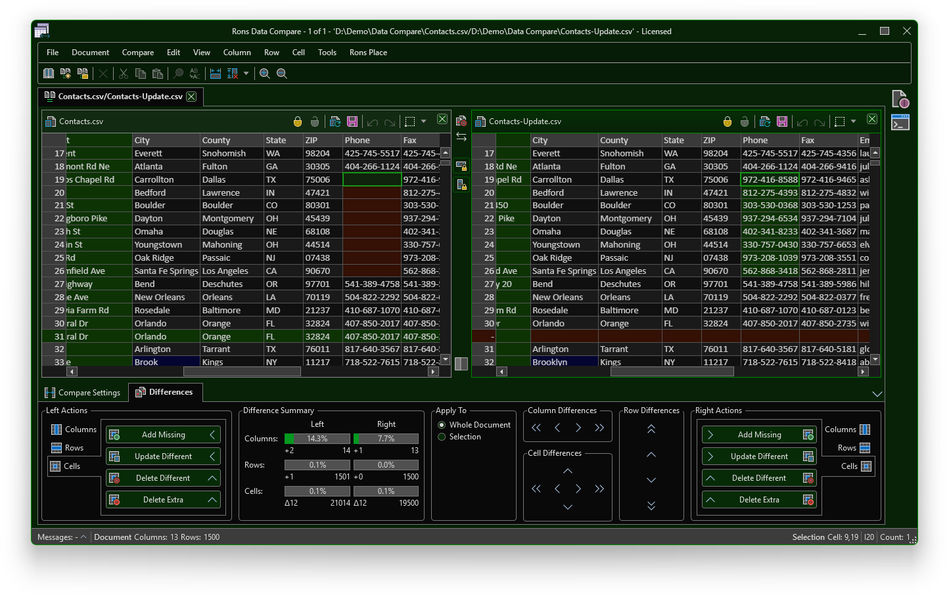Select Columns in Left Actions
The height and width of the screenshot is (597, 949).
coord(74,430)
